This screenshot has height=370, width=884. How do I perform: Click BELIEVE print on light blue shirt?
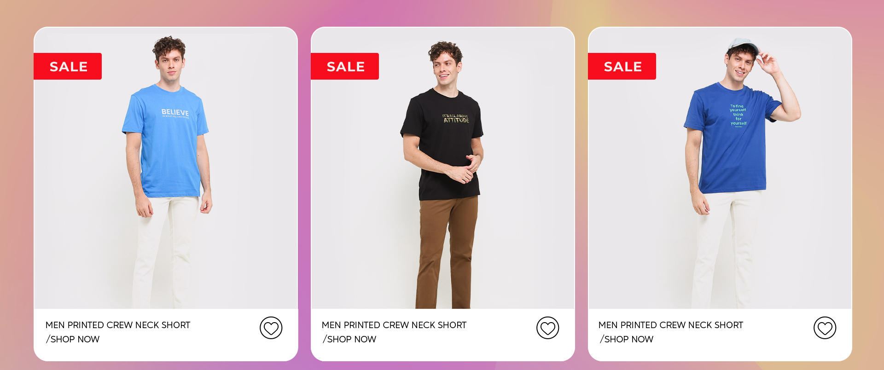[x=175, y=113]
